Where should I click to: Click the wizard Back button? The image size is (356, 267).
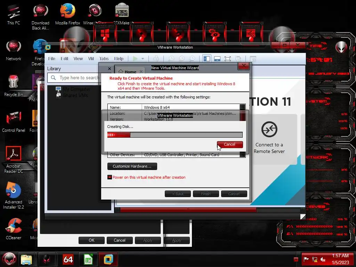(x=178, y=194)
